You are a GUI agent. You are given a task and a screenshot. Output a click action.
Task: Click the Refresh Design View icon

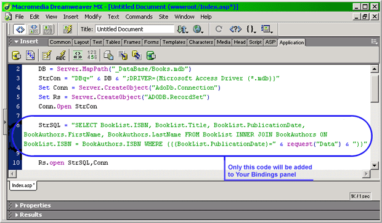click(x=219, y=29)
